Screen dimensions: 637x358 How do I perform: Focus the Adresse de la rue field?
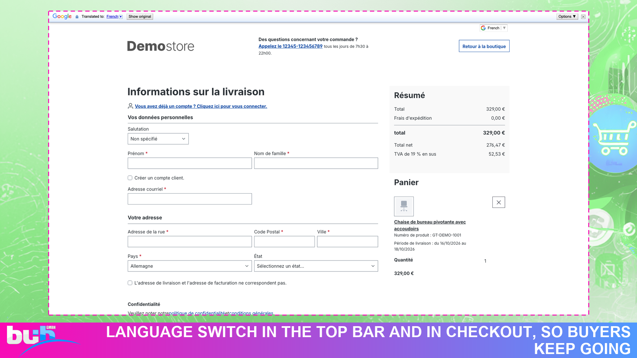[x=190, y=242]
